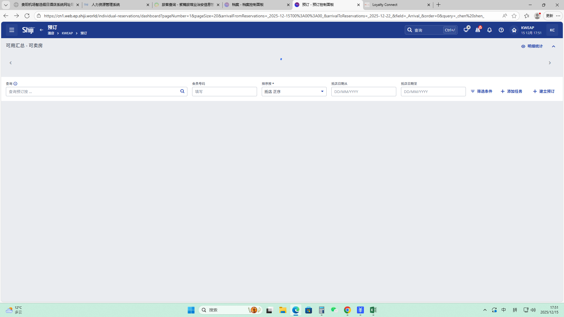Open the hamburger main menu
The image size is (564, 317).
tap(12, 30)
